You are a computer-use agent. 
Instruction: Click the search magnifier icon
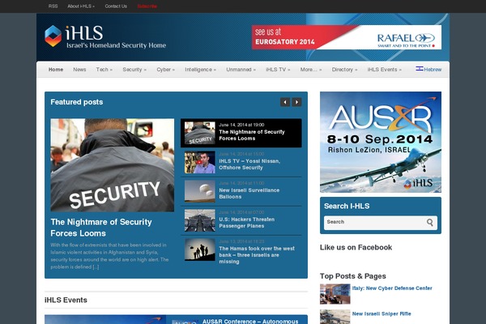(x=430, y=222)
